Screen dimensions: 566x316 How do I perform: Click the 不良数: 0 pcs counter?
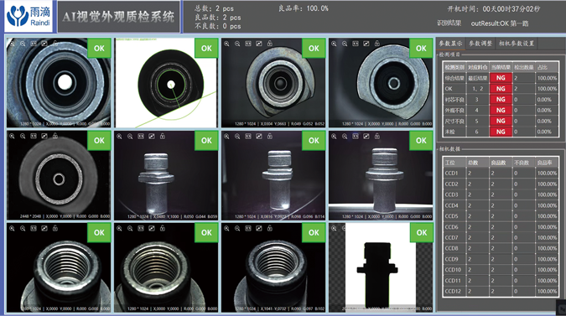click(218, 26)
